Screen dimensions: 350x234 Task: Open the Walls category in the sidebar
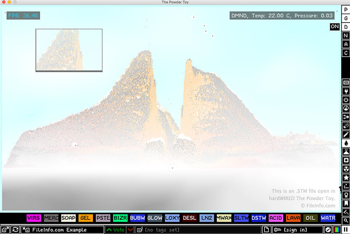click(345, 82)
